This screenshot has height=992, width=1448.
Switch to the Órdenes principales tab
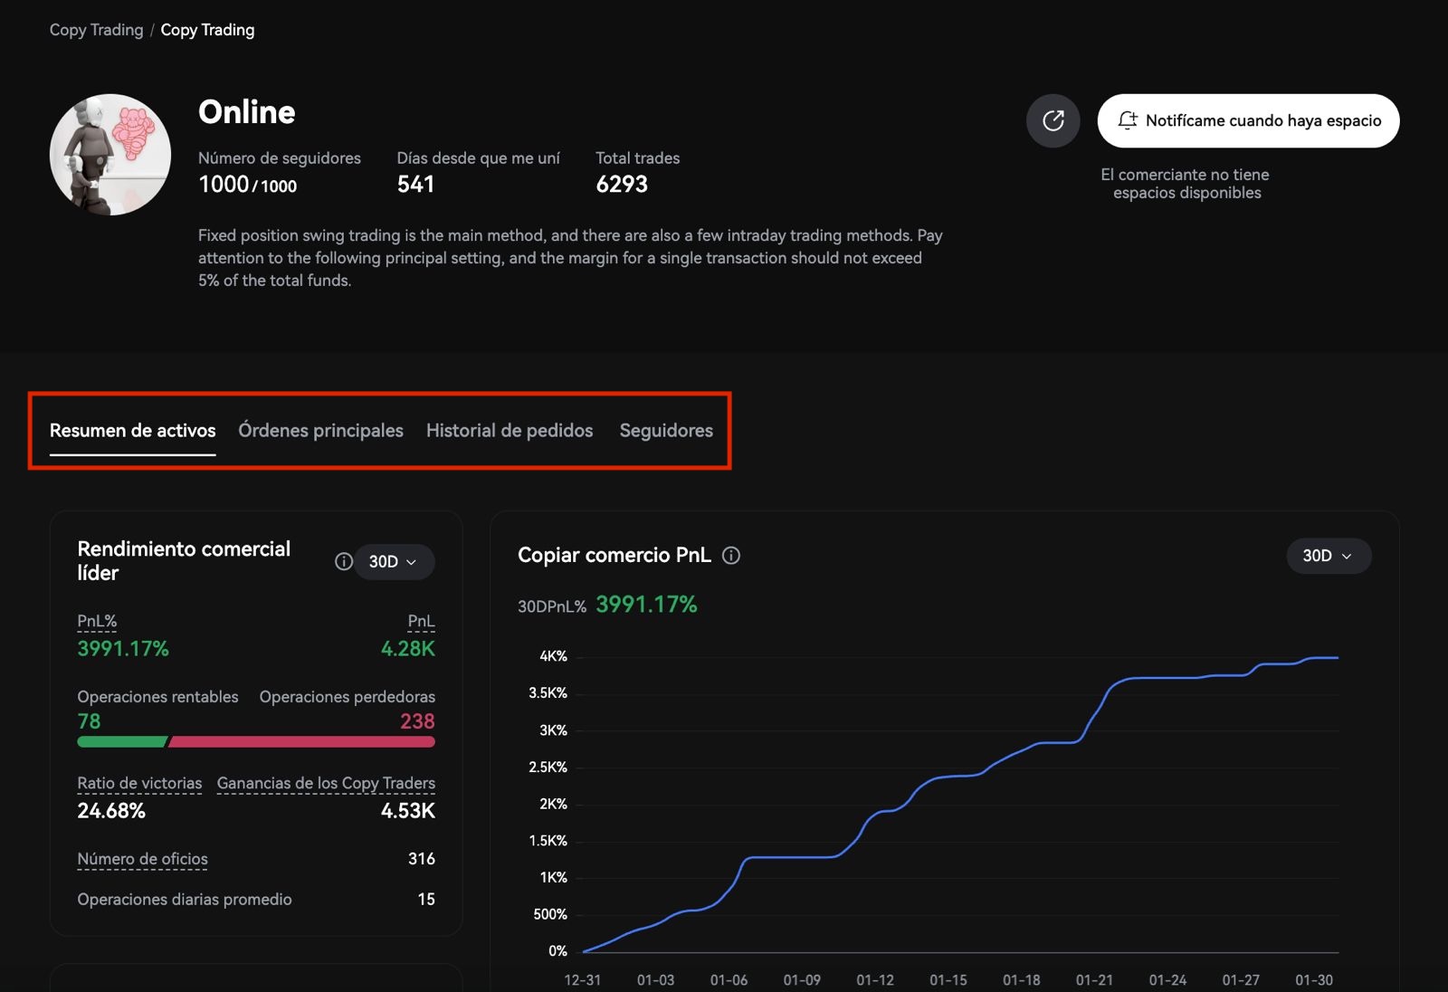[320, 431]
